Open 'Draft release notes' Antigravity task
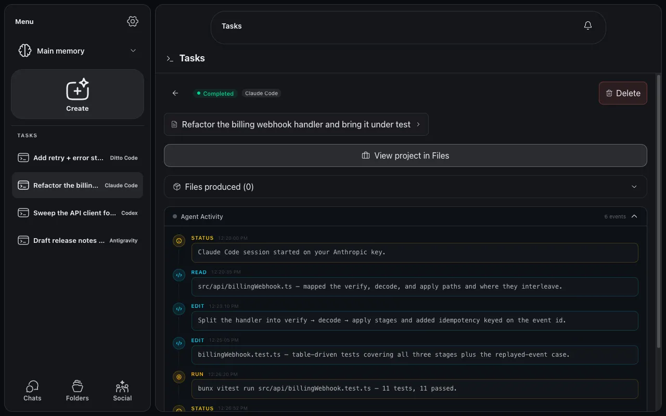666x416 pixels. click(78, 240)
